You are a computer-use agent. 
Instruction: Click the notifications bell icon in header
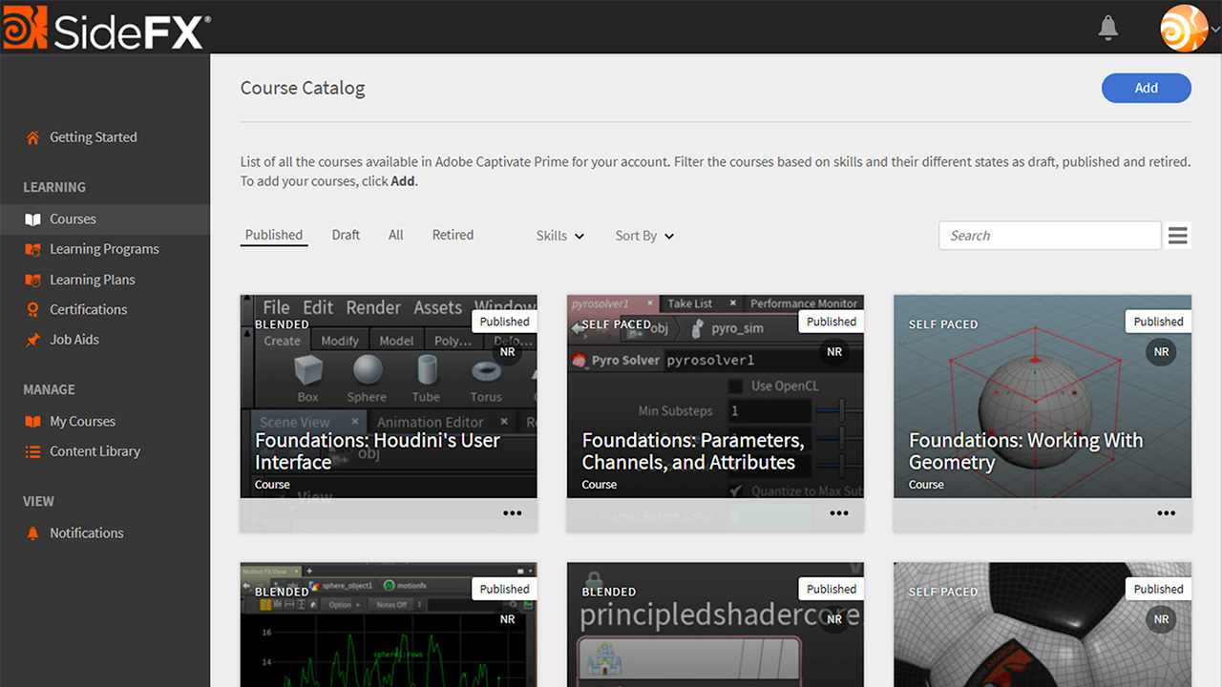tap(1107, 28)
